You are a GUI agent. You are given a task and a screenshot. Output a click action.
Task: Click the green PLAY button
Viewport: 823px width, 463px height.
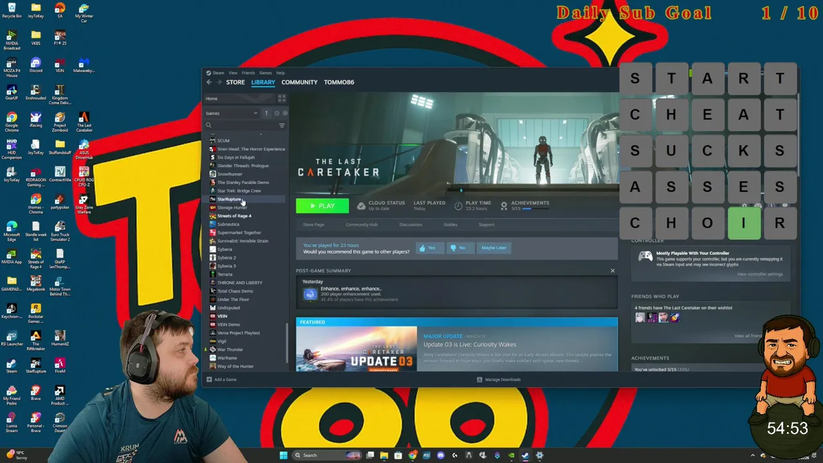[x=322, y=206]
